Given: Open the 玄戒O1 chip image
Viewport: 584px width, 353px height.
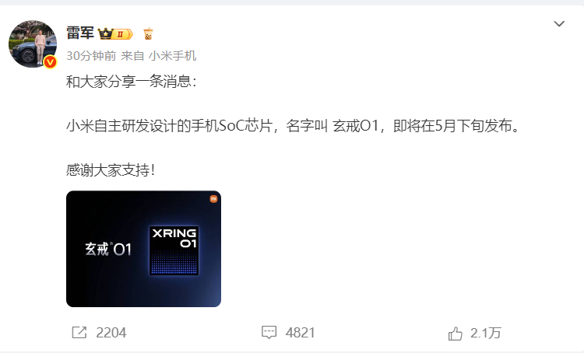Looking at the screenshot, I should pyautogui.click(x=143, y=249).
